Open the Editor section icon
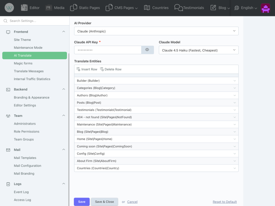Viewport: 275px width, 206px height. [24, 8]
